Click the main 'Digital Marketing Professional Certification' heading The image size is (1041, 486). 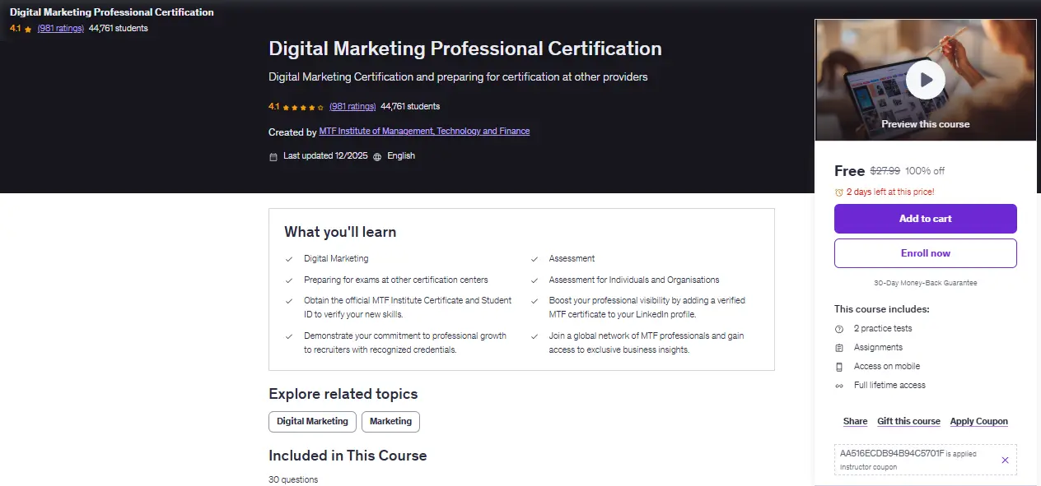tap(465, 49)
